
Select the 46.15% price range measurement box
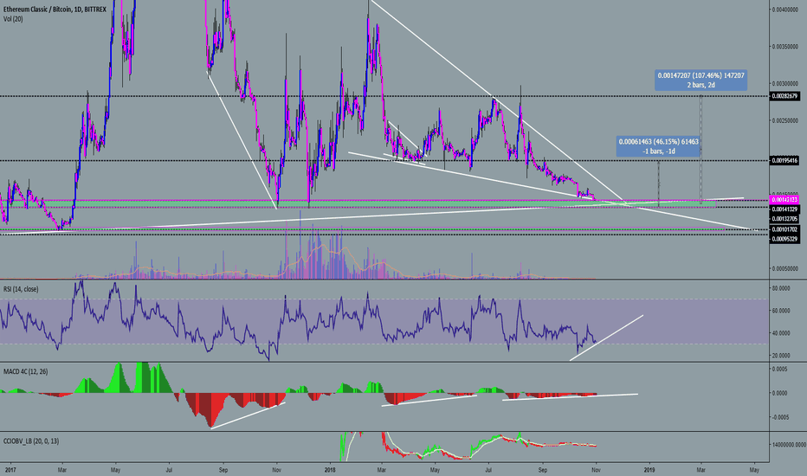click(x=658, y=146)
